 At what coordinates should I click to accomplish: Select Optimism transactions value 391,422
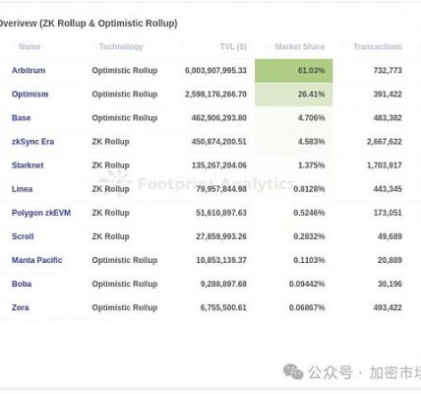point(388,95)
